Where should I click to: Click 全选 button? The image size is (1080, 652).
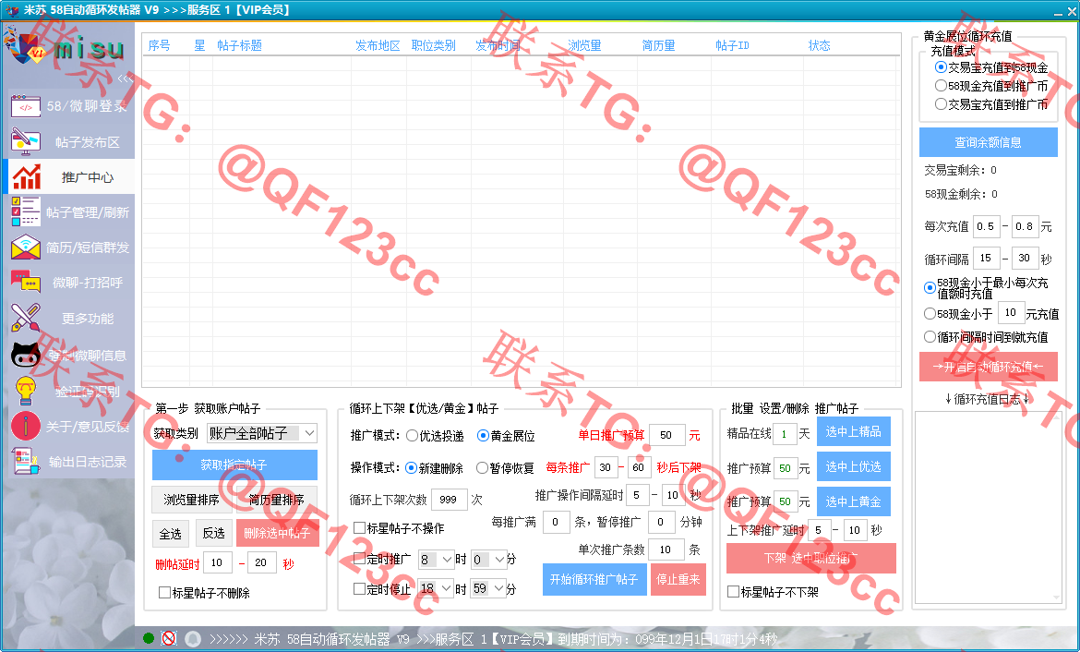coord(170,534)
